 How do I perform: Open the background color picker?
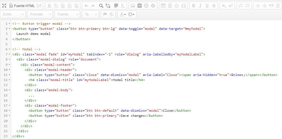tap(131, 14)
